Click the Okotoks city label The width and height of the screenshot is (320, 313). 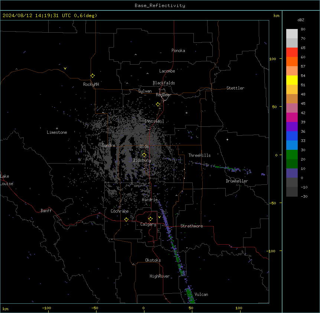pos(153,260)
